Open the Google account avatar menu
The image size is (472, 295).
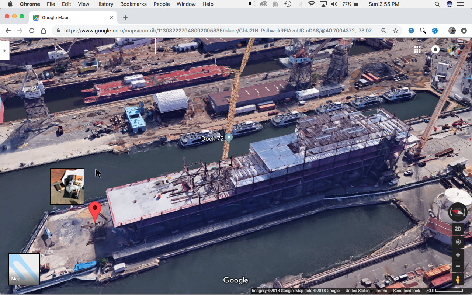pyautogui.click(x=454, y=49)
